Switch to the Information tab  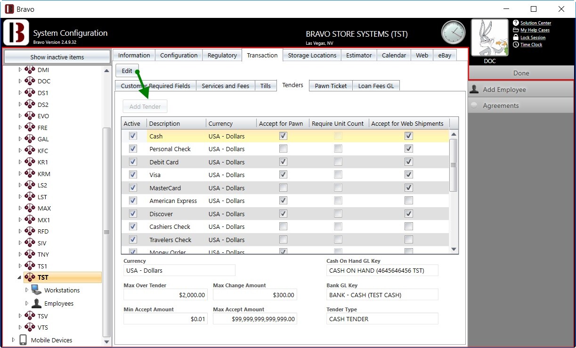pyautogui.click(x=134, y=55)
